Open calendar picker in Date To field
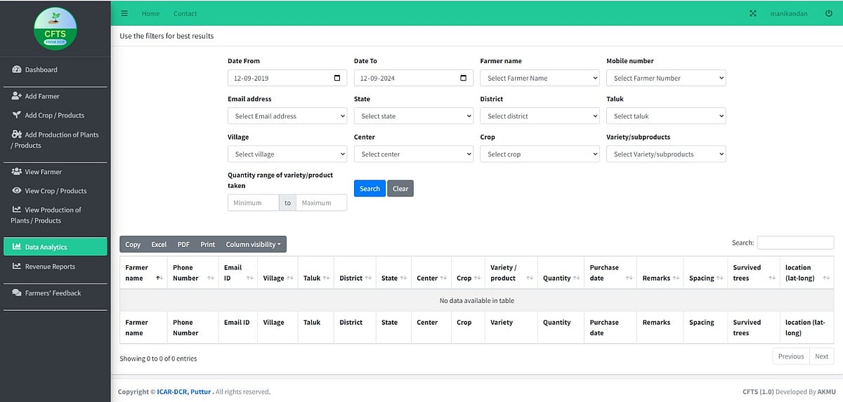Image resolution: width=843 pixels, height=402 pixels. pos(464,78)
